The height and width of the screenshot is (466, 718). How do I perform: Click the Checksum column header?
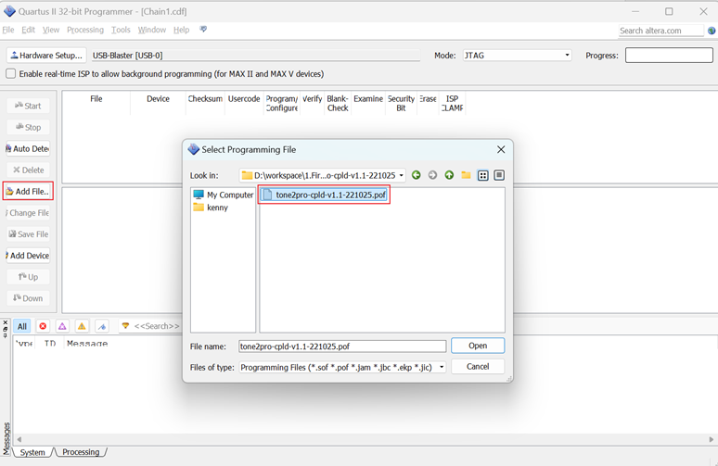[205, 99]
